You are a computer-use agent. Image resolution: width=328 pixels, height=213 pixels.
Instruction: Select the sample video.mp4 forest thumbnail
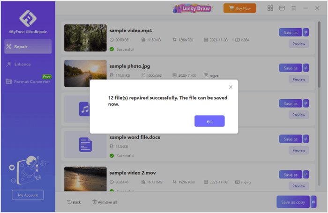coord(85,38)
